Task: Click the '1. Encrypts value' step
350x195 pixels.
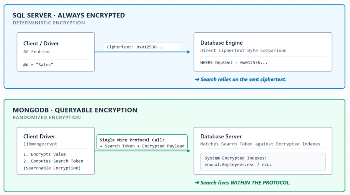Action: 44,154
